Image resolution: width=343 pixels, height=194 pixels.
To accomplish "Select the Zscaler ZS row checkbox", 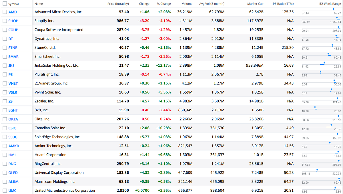I will coord(4,101).
